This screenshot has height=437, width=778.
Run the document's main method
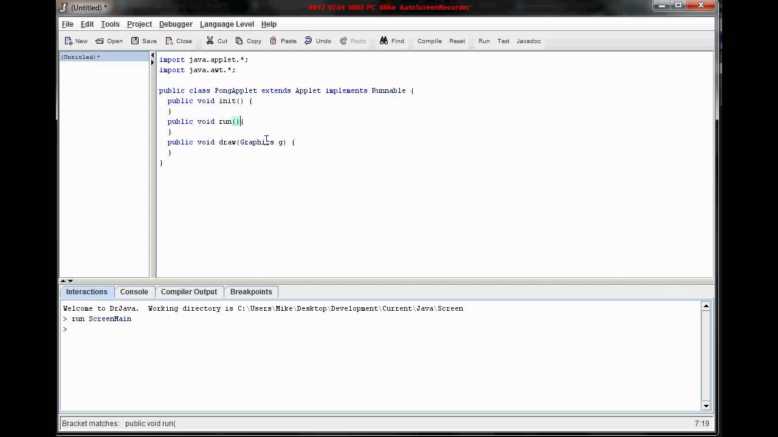coord(484,41)
